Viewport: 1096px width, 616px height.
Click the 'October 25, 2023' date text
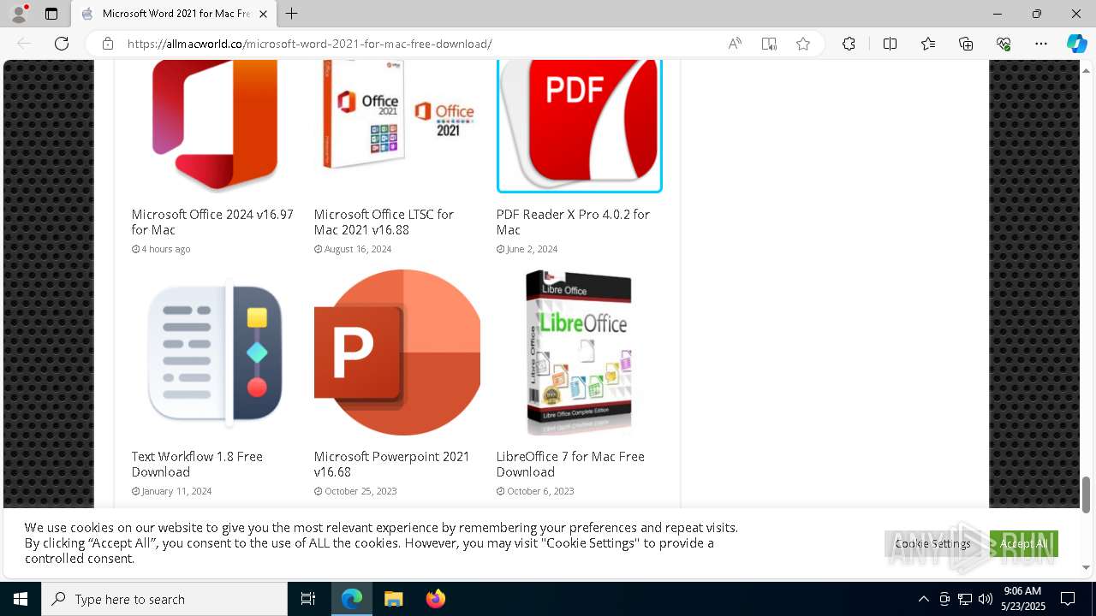360,491
